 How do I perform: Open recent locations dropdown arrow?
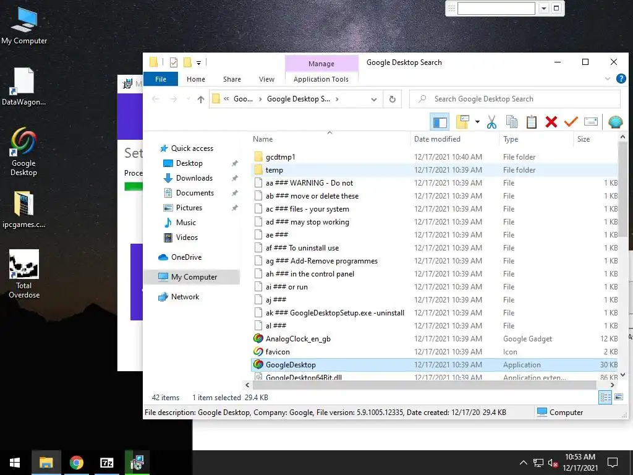[188, 100]
